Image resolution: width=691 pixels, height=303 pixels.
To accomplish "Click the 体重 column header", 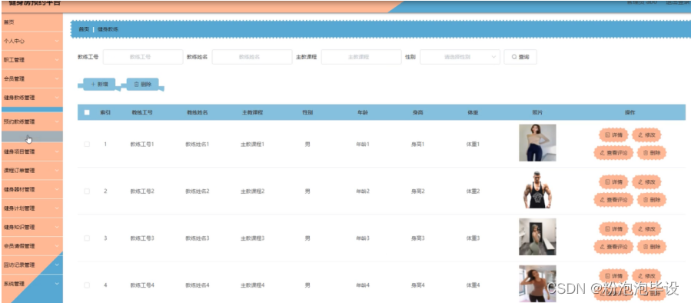I will click(473, 112).
